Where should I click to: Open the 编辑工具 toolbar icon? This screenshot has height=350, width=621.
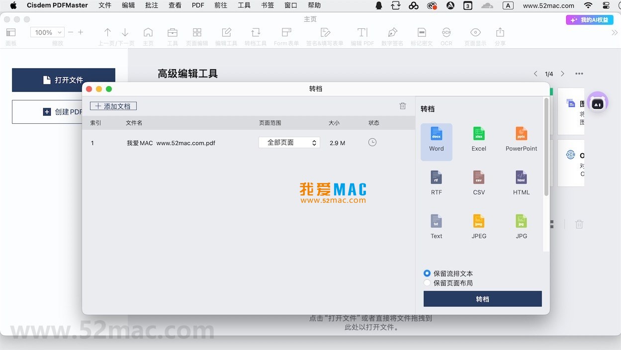tap(226, 32)
